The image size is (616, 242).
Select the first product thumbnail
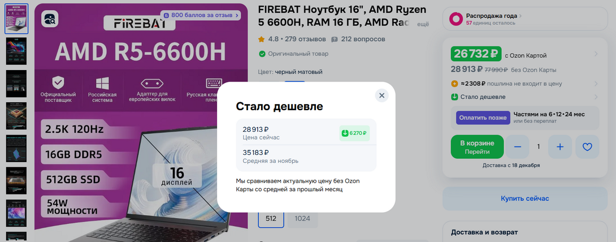point(16,19)
